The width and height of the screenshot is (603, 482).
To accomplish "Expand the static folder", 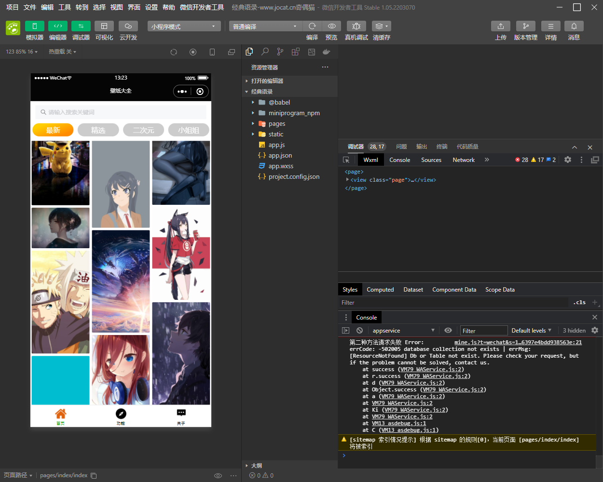I will point(289,134).
